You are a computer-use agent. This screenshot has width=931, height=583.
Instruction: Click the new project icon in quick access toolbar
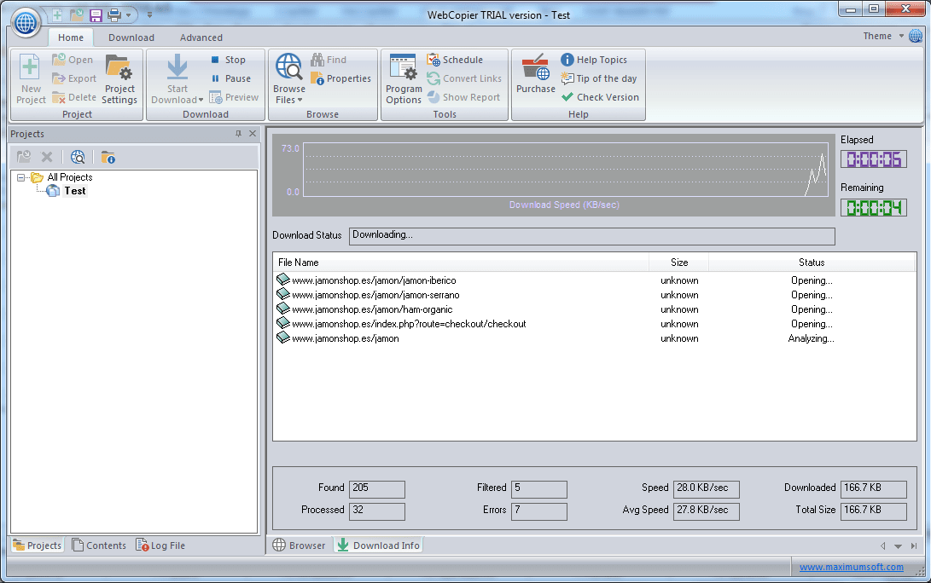coord(57,14)
